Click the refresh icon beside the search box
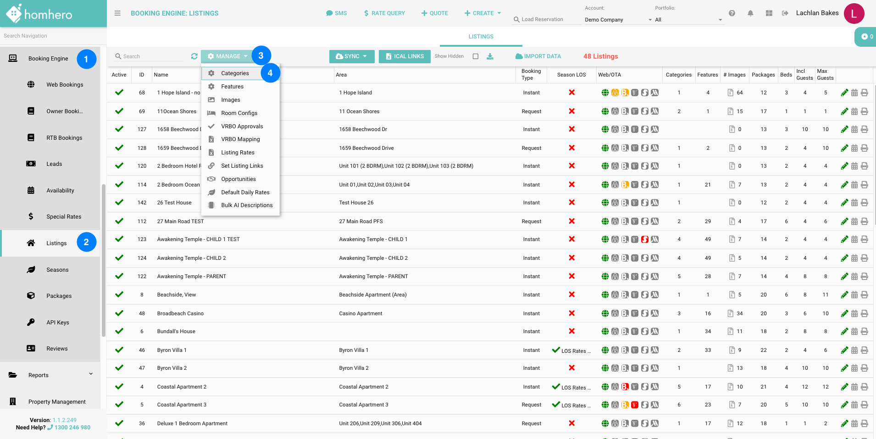Image resolution: width=876 pixels, height=439 pixels. pyautogui.click(x=194, y=56)
